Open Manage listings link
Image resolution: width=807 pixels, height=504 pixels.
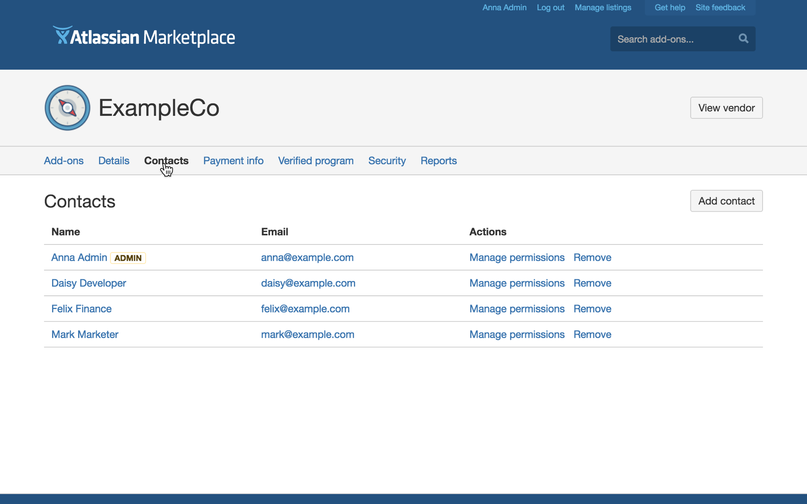coord(602,8)
